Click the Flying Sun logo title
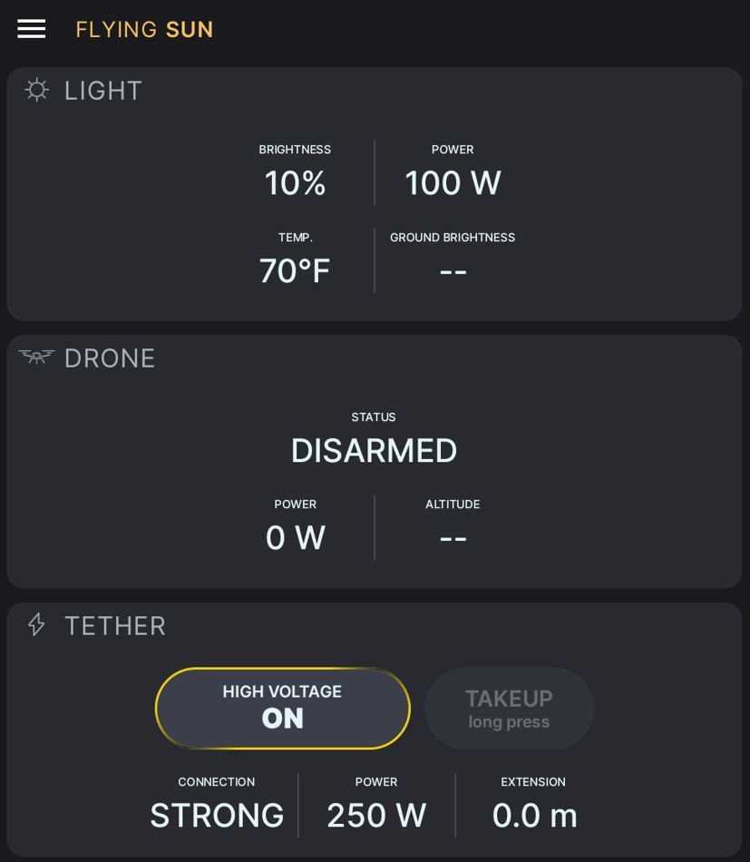This screenshot has height=862, width=750. point(144,29)
